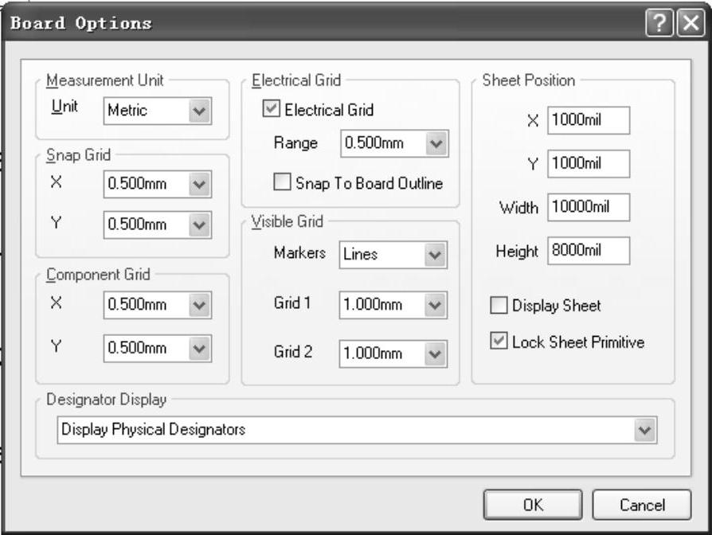The height and width of the screenshot is (535, 712).
Task: Click the Grid 2 label text
Action: pos(293,352)
